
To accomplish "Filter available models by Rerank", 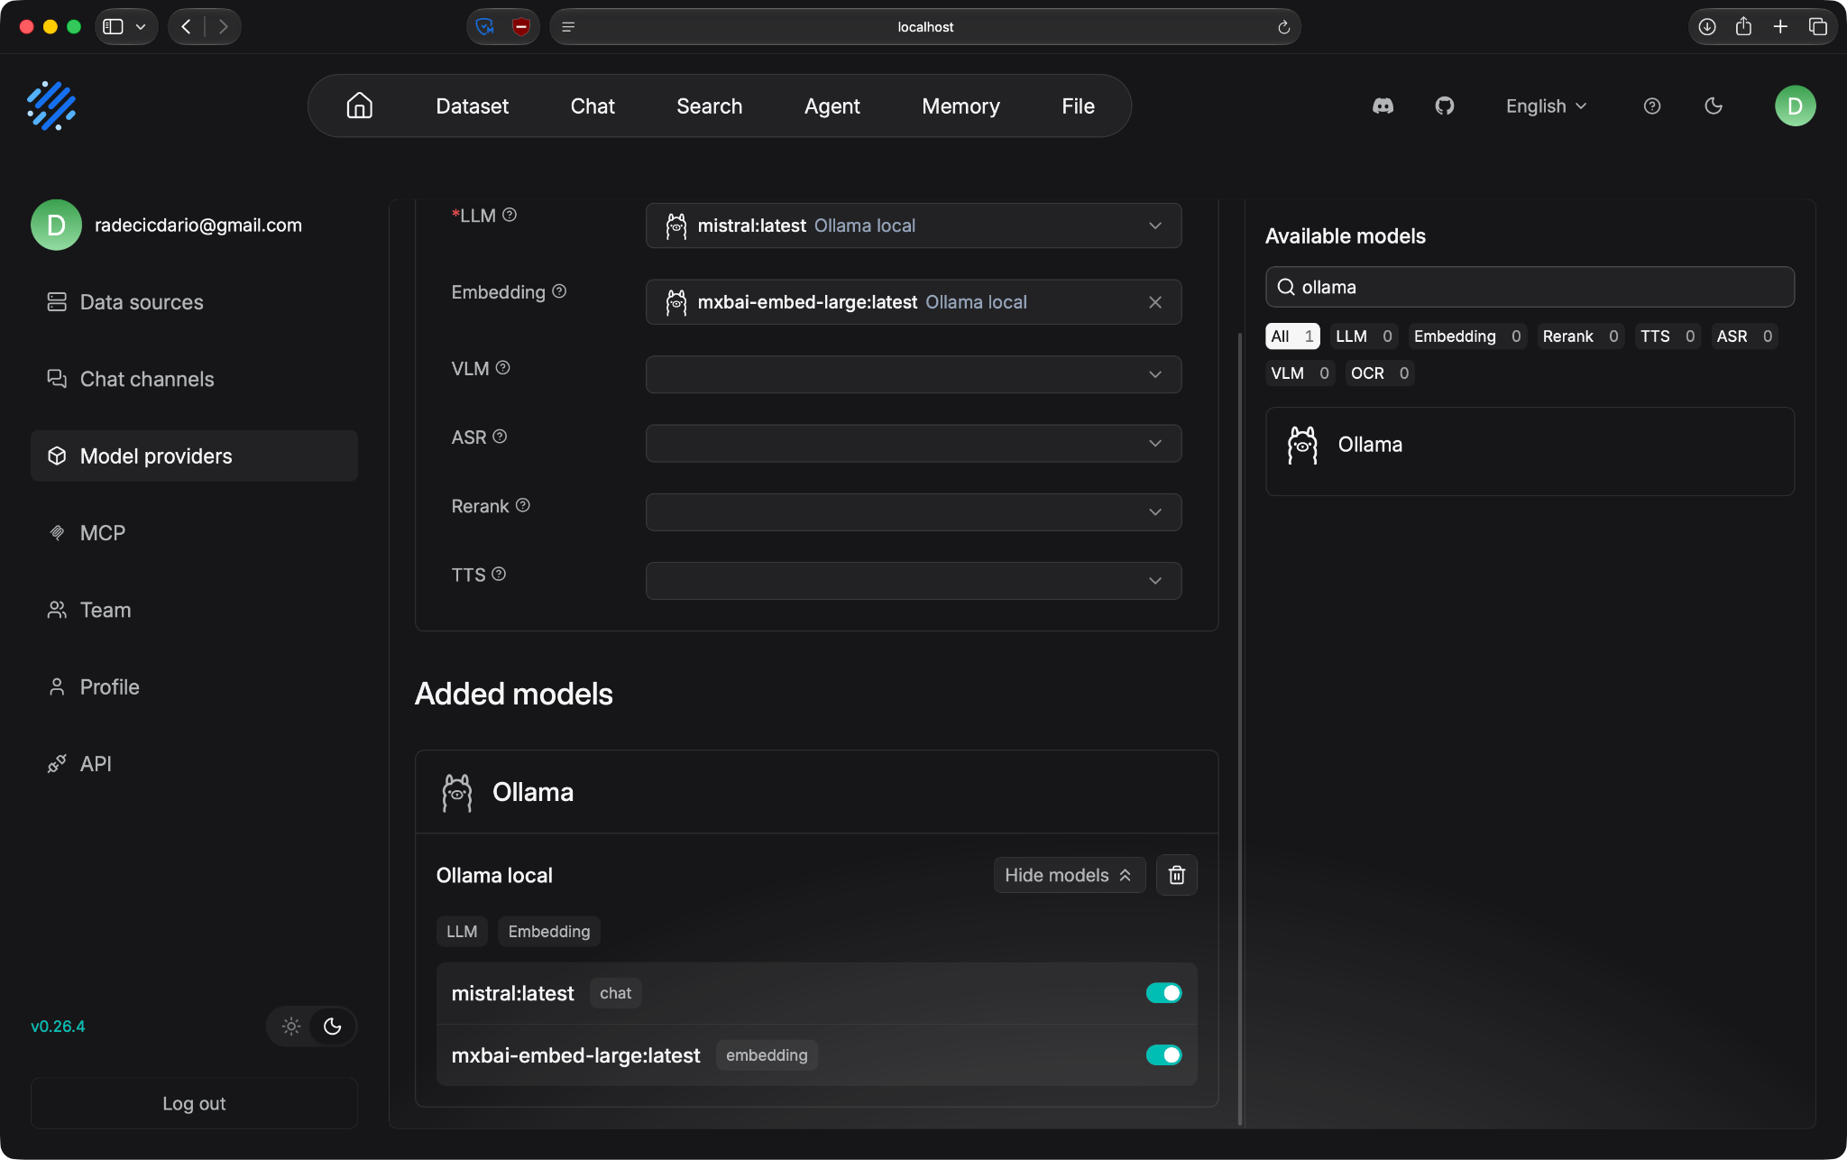I will [1580, 336].
